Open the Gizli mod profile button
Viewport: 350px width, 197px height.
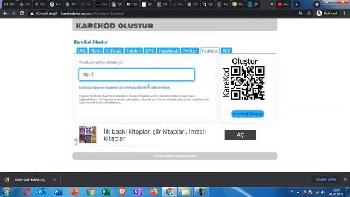coord(327,13)
